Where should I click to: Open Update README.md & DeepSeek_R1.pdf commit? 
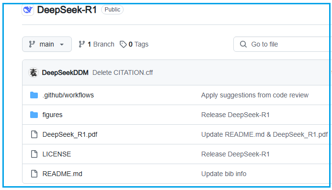pos(264,134)
